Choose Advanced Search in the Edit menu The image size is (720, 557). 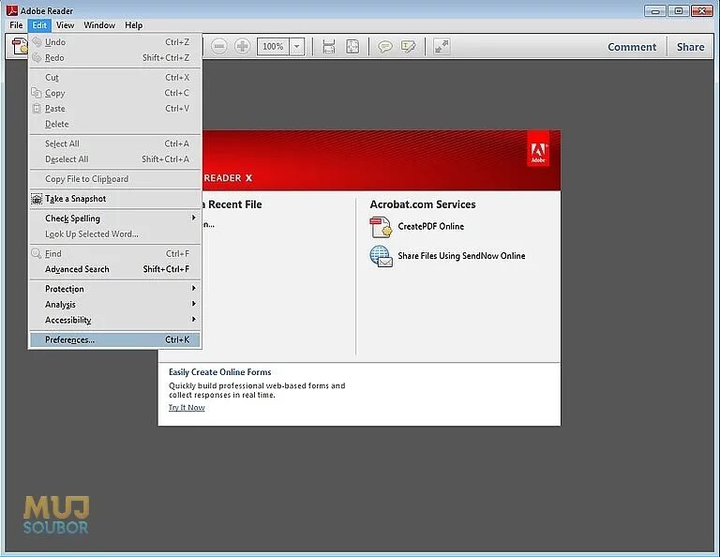(115, 269)
